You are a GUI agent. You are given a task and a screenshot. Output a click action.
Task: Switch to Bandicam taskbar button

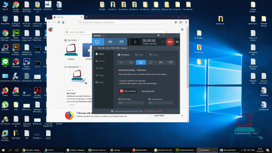[207, 150]
